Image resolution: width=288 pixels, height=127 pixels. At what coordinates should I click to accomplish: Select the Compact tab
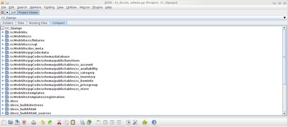[x=58, y=23]
